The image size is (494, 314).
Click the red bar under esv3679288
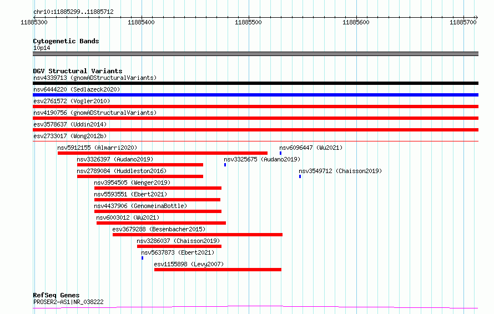198,235
